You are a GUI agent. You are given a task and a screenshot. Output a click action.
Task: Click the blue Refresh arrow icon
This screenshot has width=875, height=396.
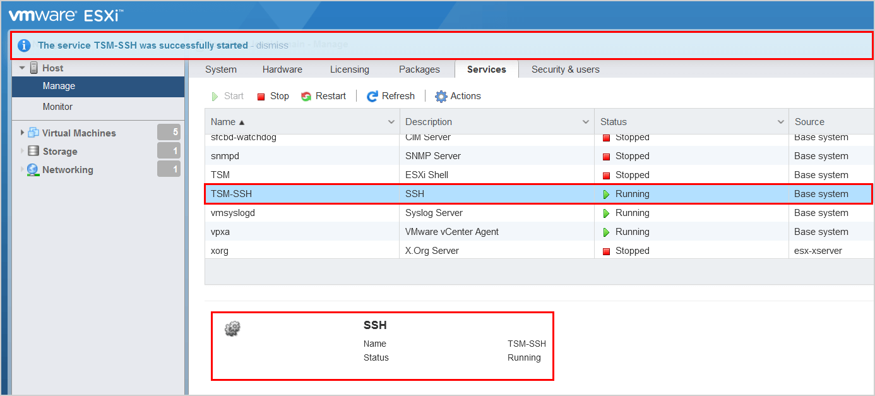372,96
